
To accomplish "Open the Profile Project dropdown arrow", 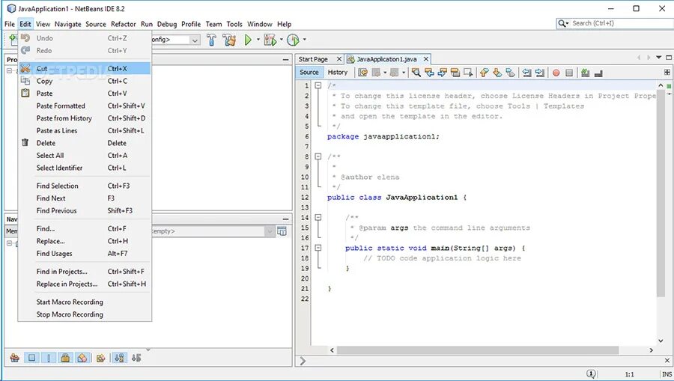I will [304, 40].
